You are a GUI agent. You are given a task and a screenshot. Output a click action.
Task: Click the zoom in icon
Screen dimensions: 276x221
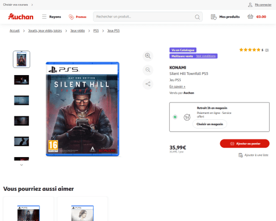[x=148, y=56]
